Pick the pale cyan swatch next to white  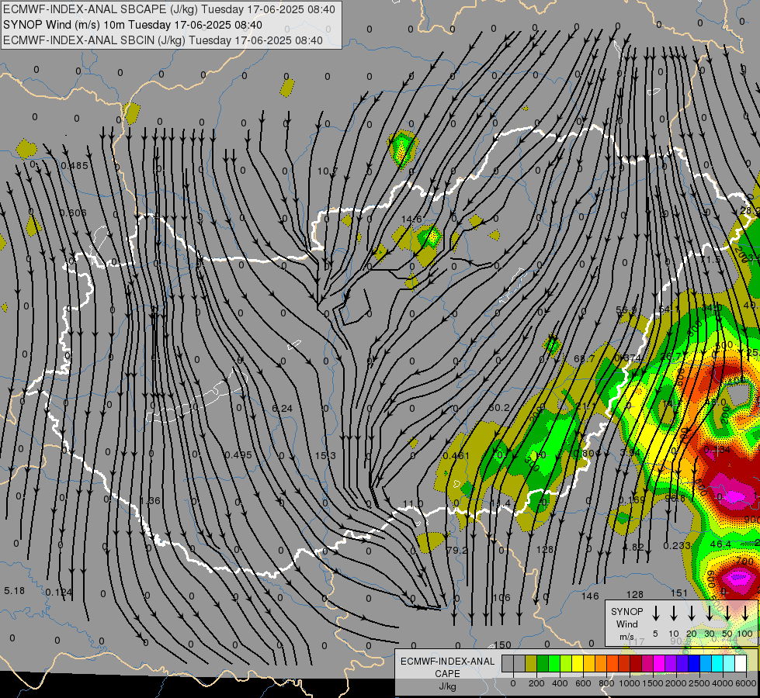click(729, 663)
